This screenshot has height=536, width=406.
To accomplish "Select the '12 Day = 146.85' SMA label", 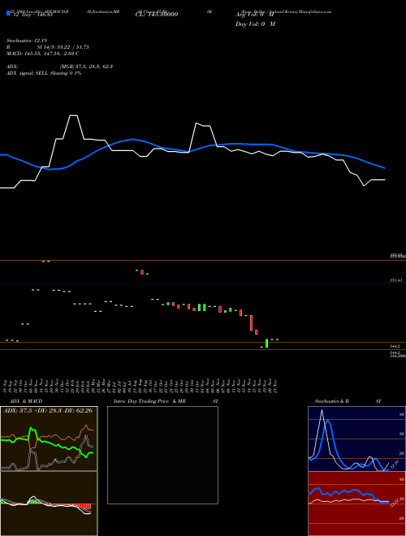I will (x=32, y=15).
